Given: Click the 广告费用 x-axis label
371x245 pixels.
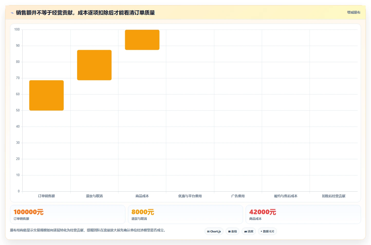Looking at the screenshot, I should coord(238,196).
